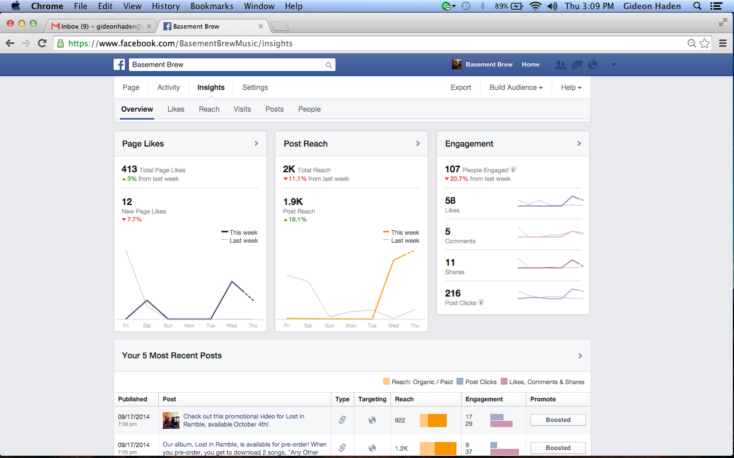Click Post Clicks legend swatch
Viewport: 734px width, 458px height.
click(x=460, y=382)
